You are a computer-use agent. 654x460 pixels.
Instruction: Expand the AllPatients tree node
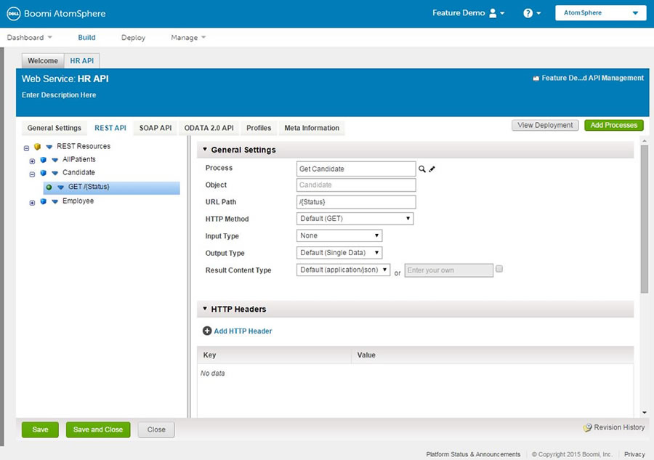point(32,161)
